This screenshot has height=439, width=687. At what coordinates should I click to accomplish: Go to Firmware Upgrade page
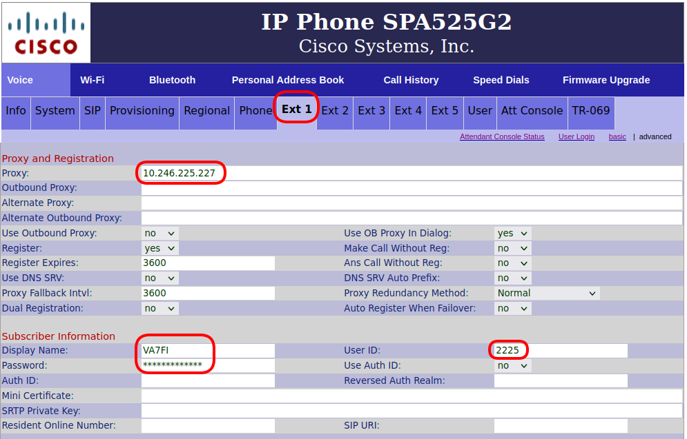point(606,80)
